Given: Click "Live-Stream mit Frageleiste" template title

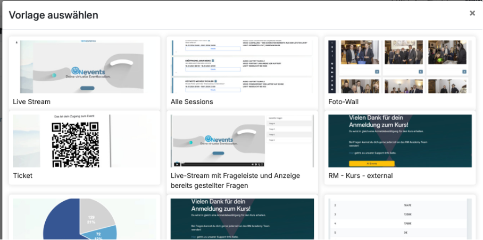Looking at the screenshot, I should point(235,176).
